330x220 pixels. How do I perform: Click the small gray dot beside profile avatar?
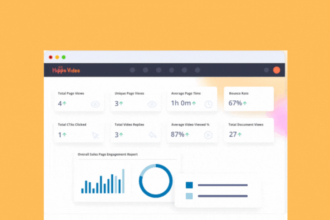point(266,70)
